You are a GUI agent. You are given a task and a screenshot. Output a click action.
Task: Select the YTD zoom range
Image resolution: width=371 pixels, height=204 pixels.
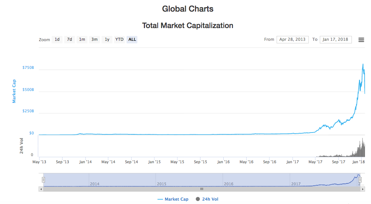[x=120, y=39]
